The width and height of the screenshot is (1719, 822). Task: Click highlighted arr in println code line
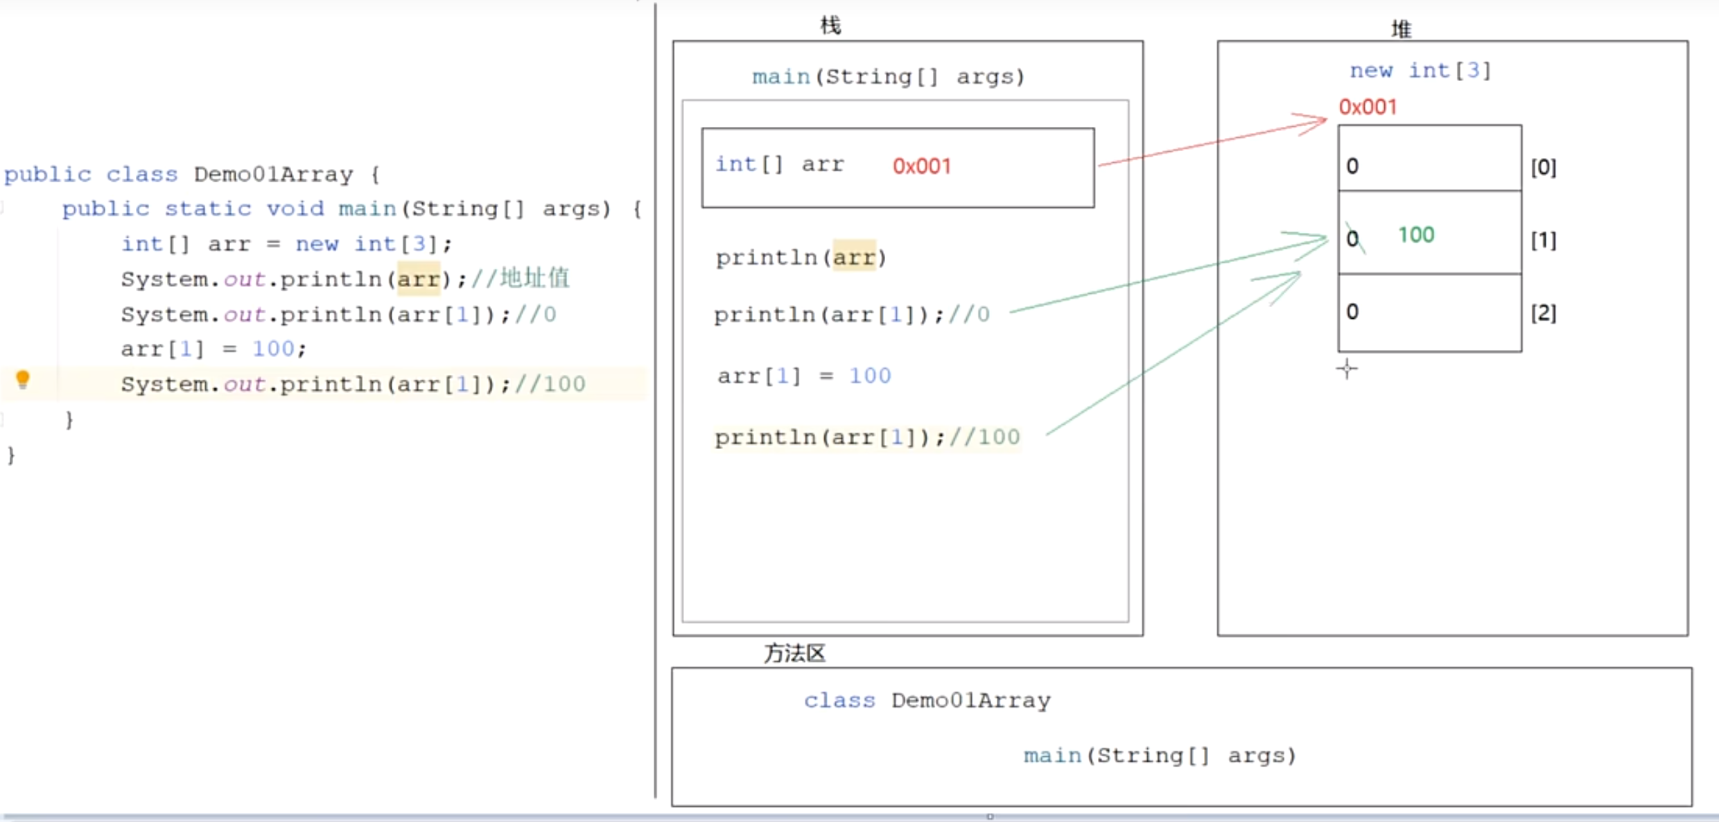click(418, 279)
